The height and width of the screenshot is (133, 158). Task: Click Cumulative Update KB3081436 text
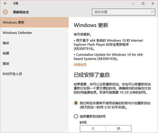[108, 57]
